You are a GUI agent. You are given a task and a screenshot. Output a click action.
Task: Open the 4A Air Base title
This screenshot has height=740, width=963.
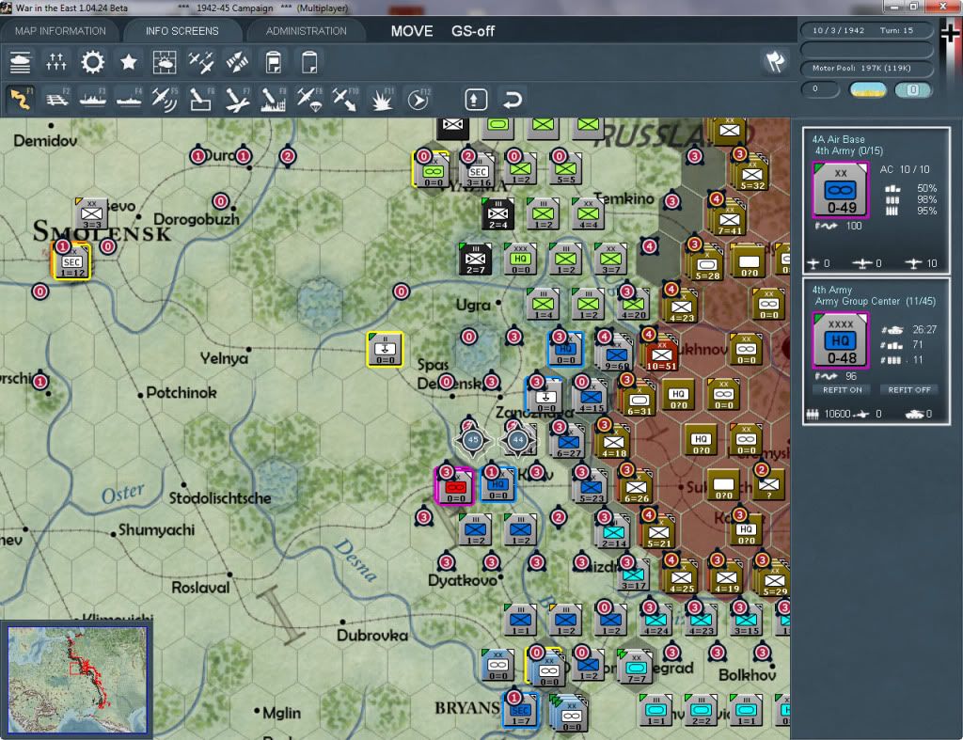(x=838, y=139)
